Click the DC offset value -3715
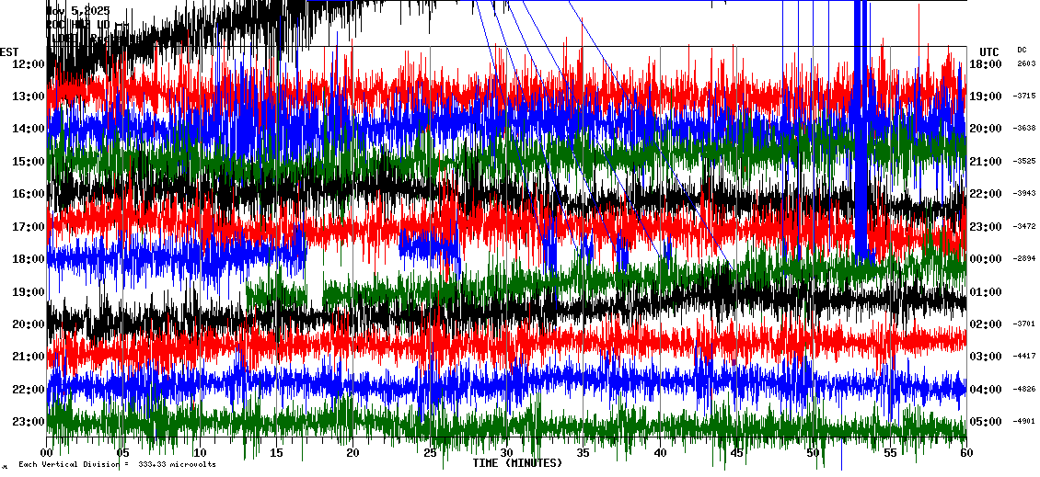The width and height of the screenshot is (1040, 477). tap(1024, 96)
